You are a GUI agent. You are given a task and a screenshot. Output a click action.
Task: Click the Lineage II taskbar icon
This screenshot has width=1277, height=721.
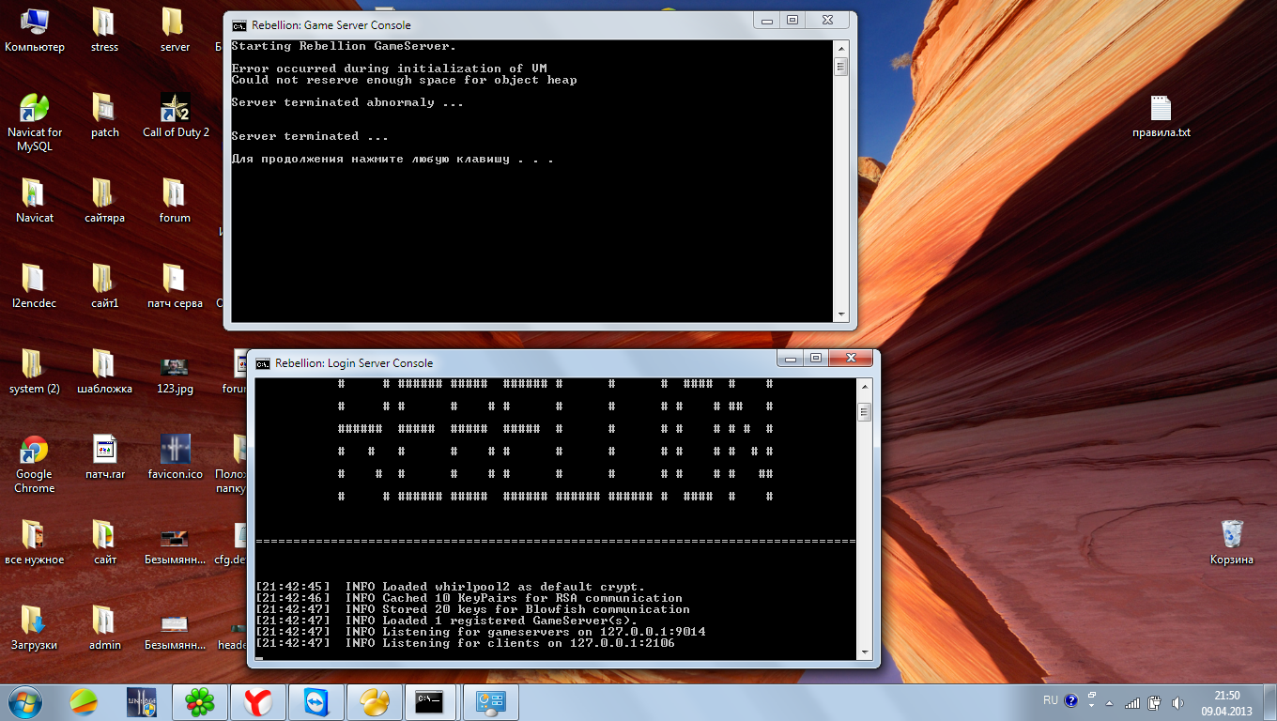142,702
